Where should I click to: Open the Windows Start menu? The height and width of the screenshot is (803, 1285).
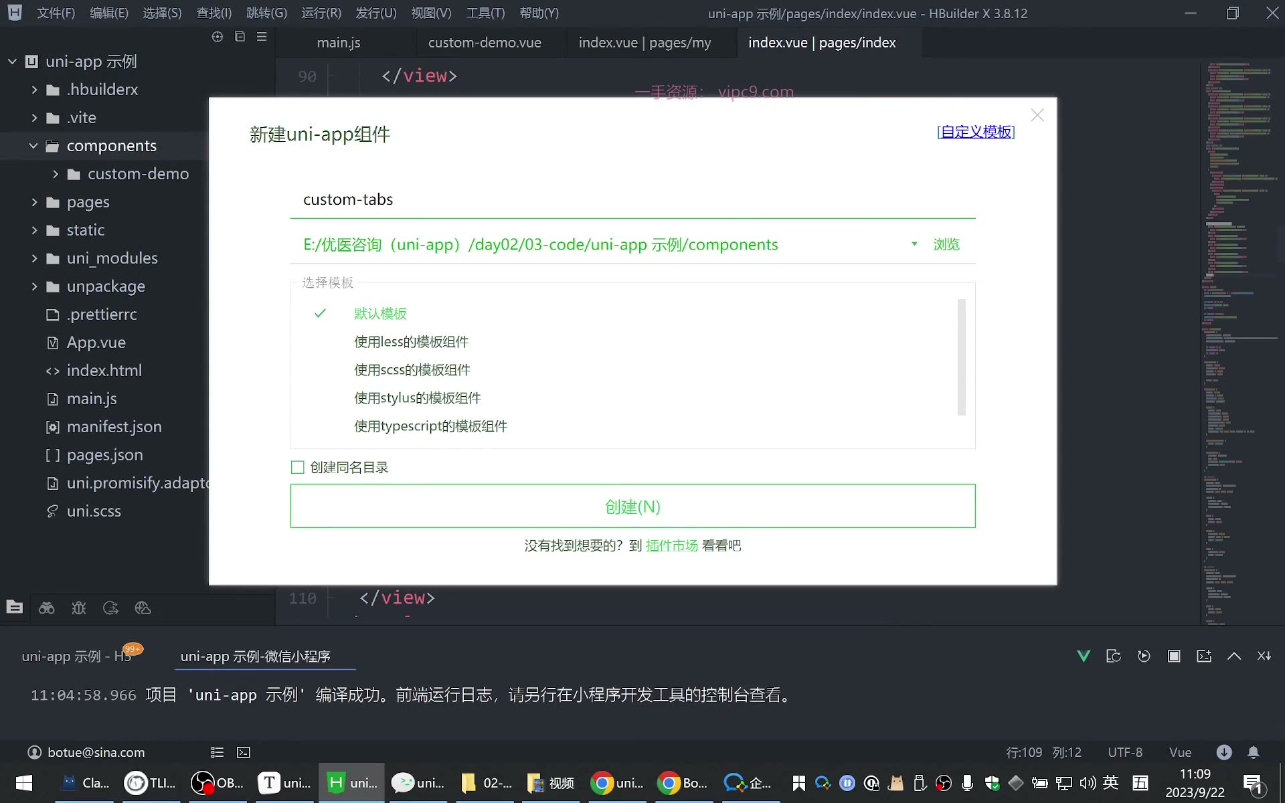24,783
